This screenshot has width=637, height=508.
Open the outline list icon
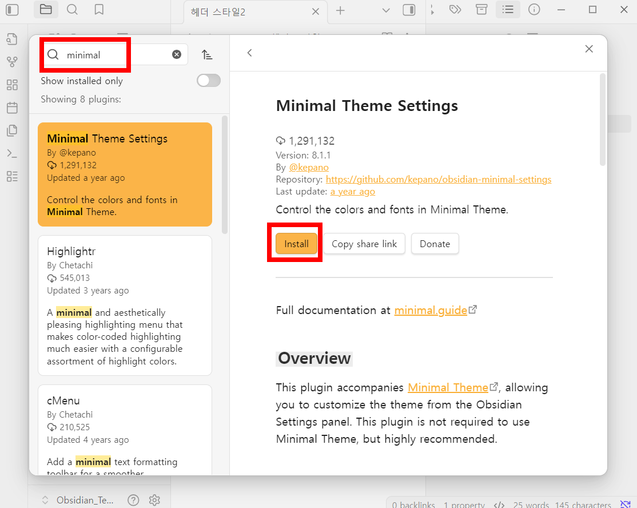(x=508, y=9)
